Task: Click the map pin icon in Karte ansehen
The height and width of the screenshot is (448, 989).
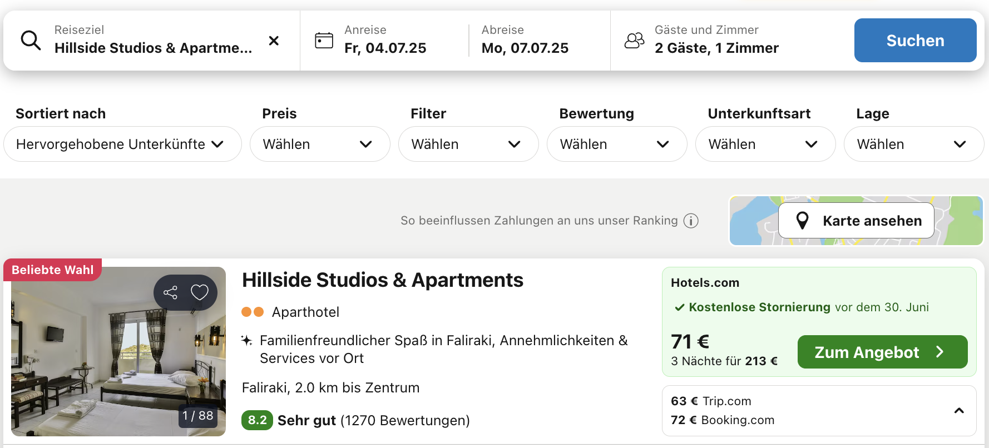Action: pyautogui.click(x=802, y=221)
